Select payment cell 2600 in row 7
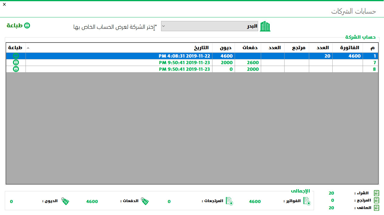This screenshot has height=215, width=384. [248, 63]
